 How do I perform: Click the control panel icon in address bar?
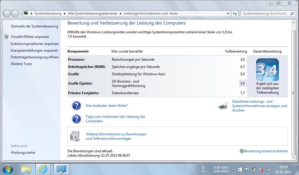pos(26,13)
